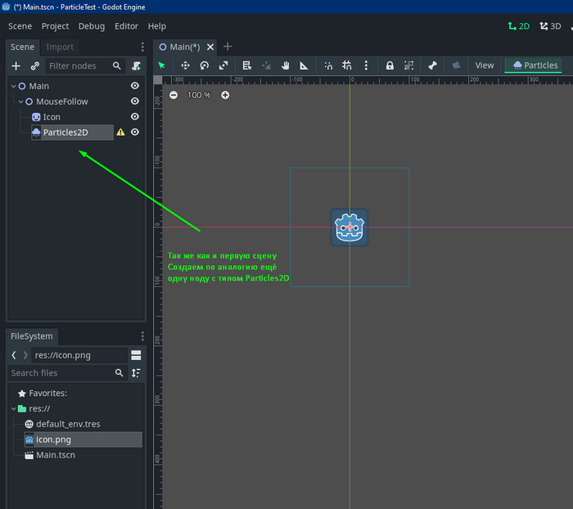The image size is (573, 509).
Task: Choose the Scale mode tool
Action: pyautogui.click(x=223, y=65)
